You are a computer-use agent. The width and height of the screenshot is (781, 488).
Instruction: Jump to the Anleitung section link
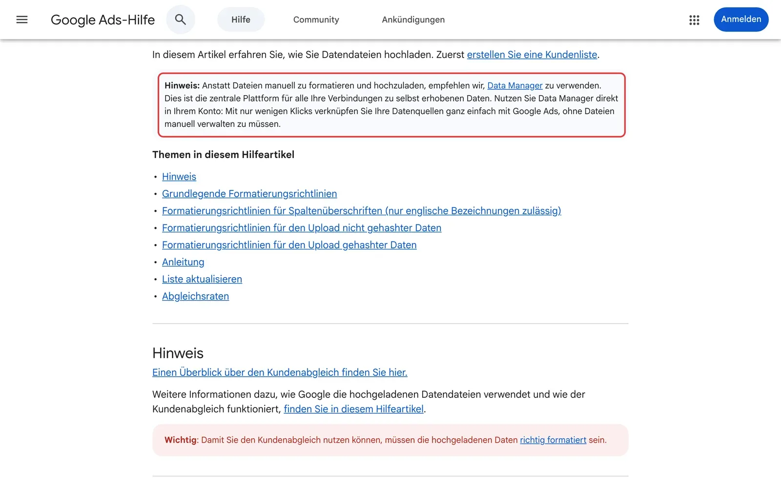click(x=183, y=262)
